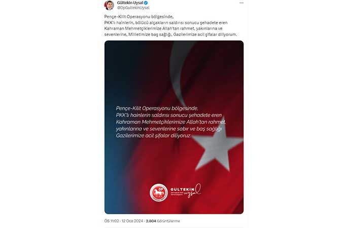Click the ÖS 11:02 timestamp
Viewport: 350px width, 228px height.
(112, 221)
